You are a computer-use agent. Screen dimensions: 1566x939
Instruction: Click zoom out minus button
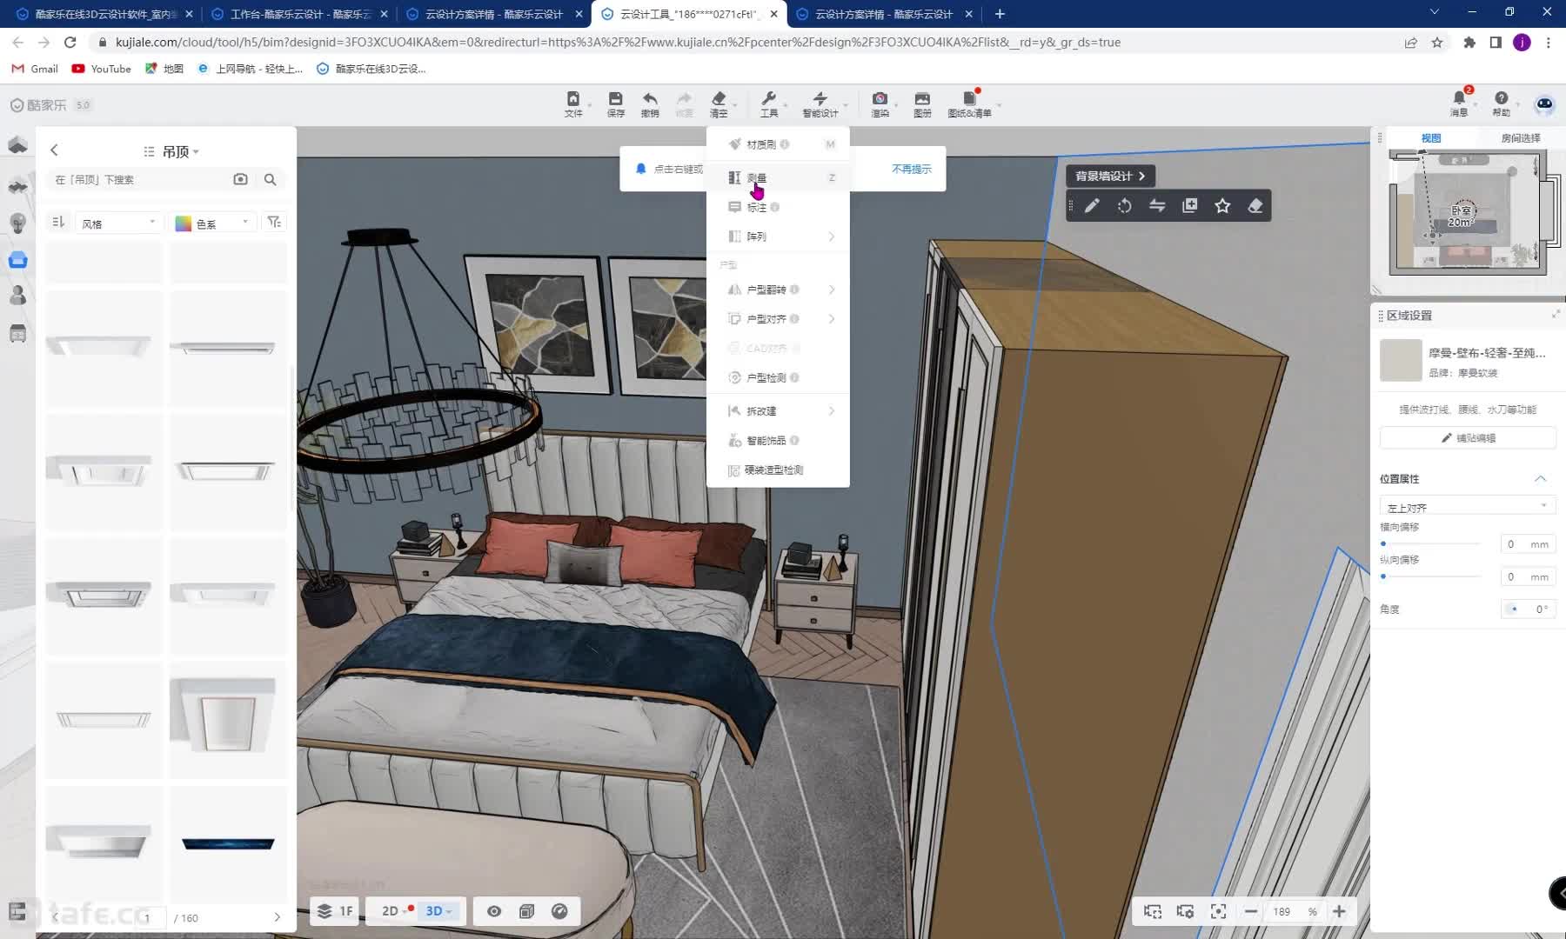pyautogui.click(x=1250, y=911)
